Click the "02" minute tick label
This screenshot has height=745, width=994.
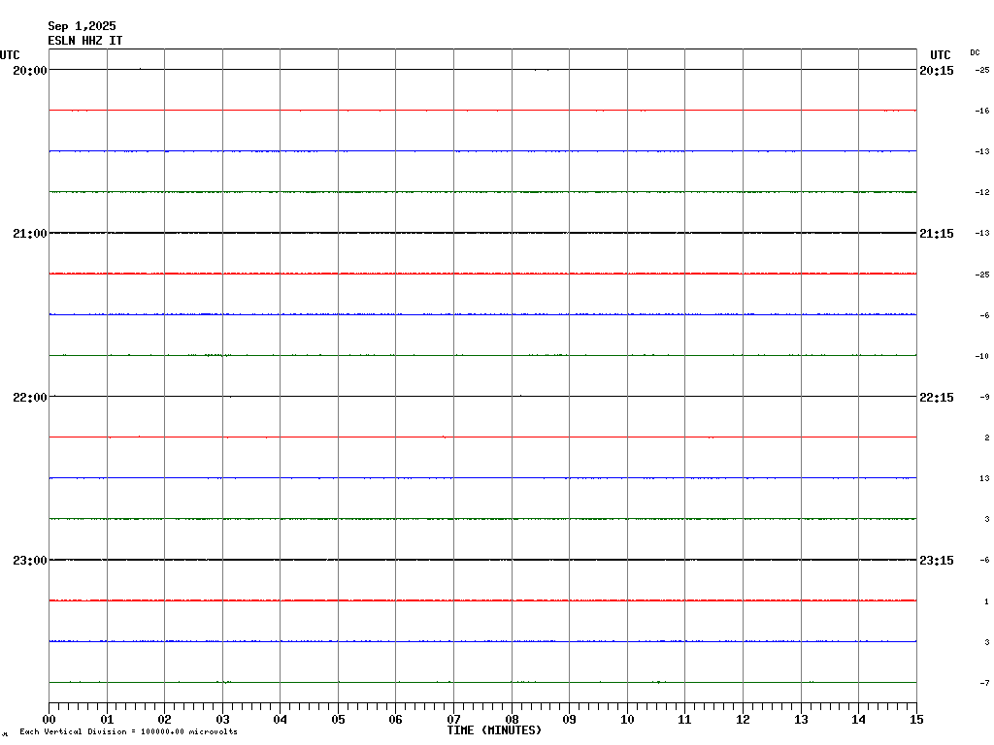pyautogui.click(x=165, y=719)
